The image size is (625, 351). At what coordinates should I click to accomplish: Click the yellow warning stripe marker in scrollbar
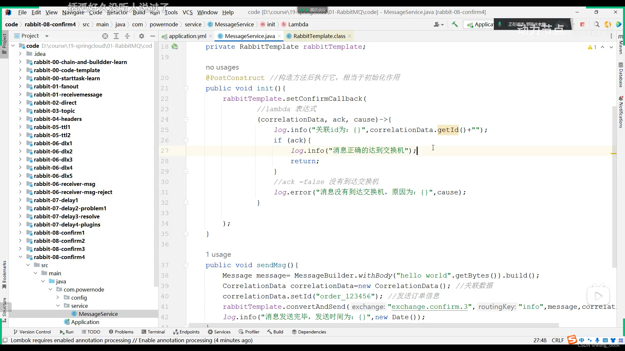(x=614, y=153)
